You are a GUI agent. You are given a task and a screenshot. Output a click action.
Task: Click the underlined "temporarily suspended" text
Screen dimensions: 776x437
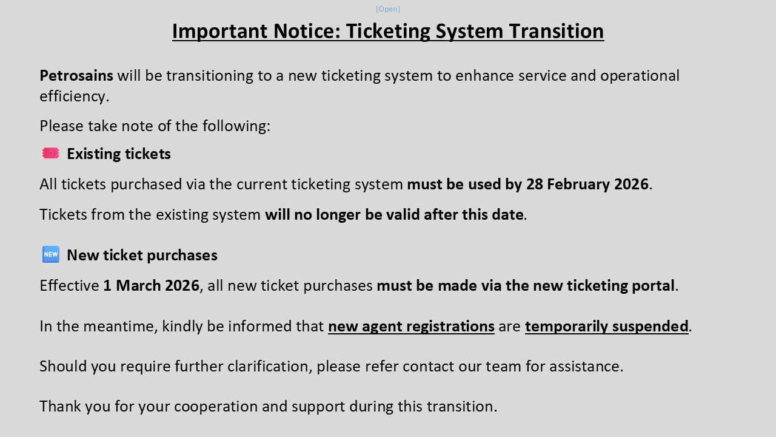(x=606, y=326)
